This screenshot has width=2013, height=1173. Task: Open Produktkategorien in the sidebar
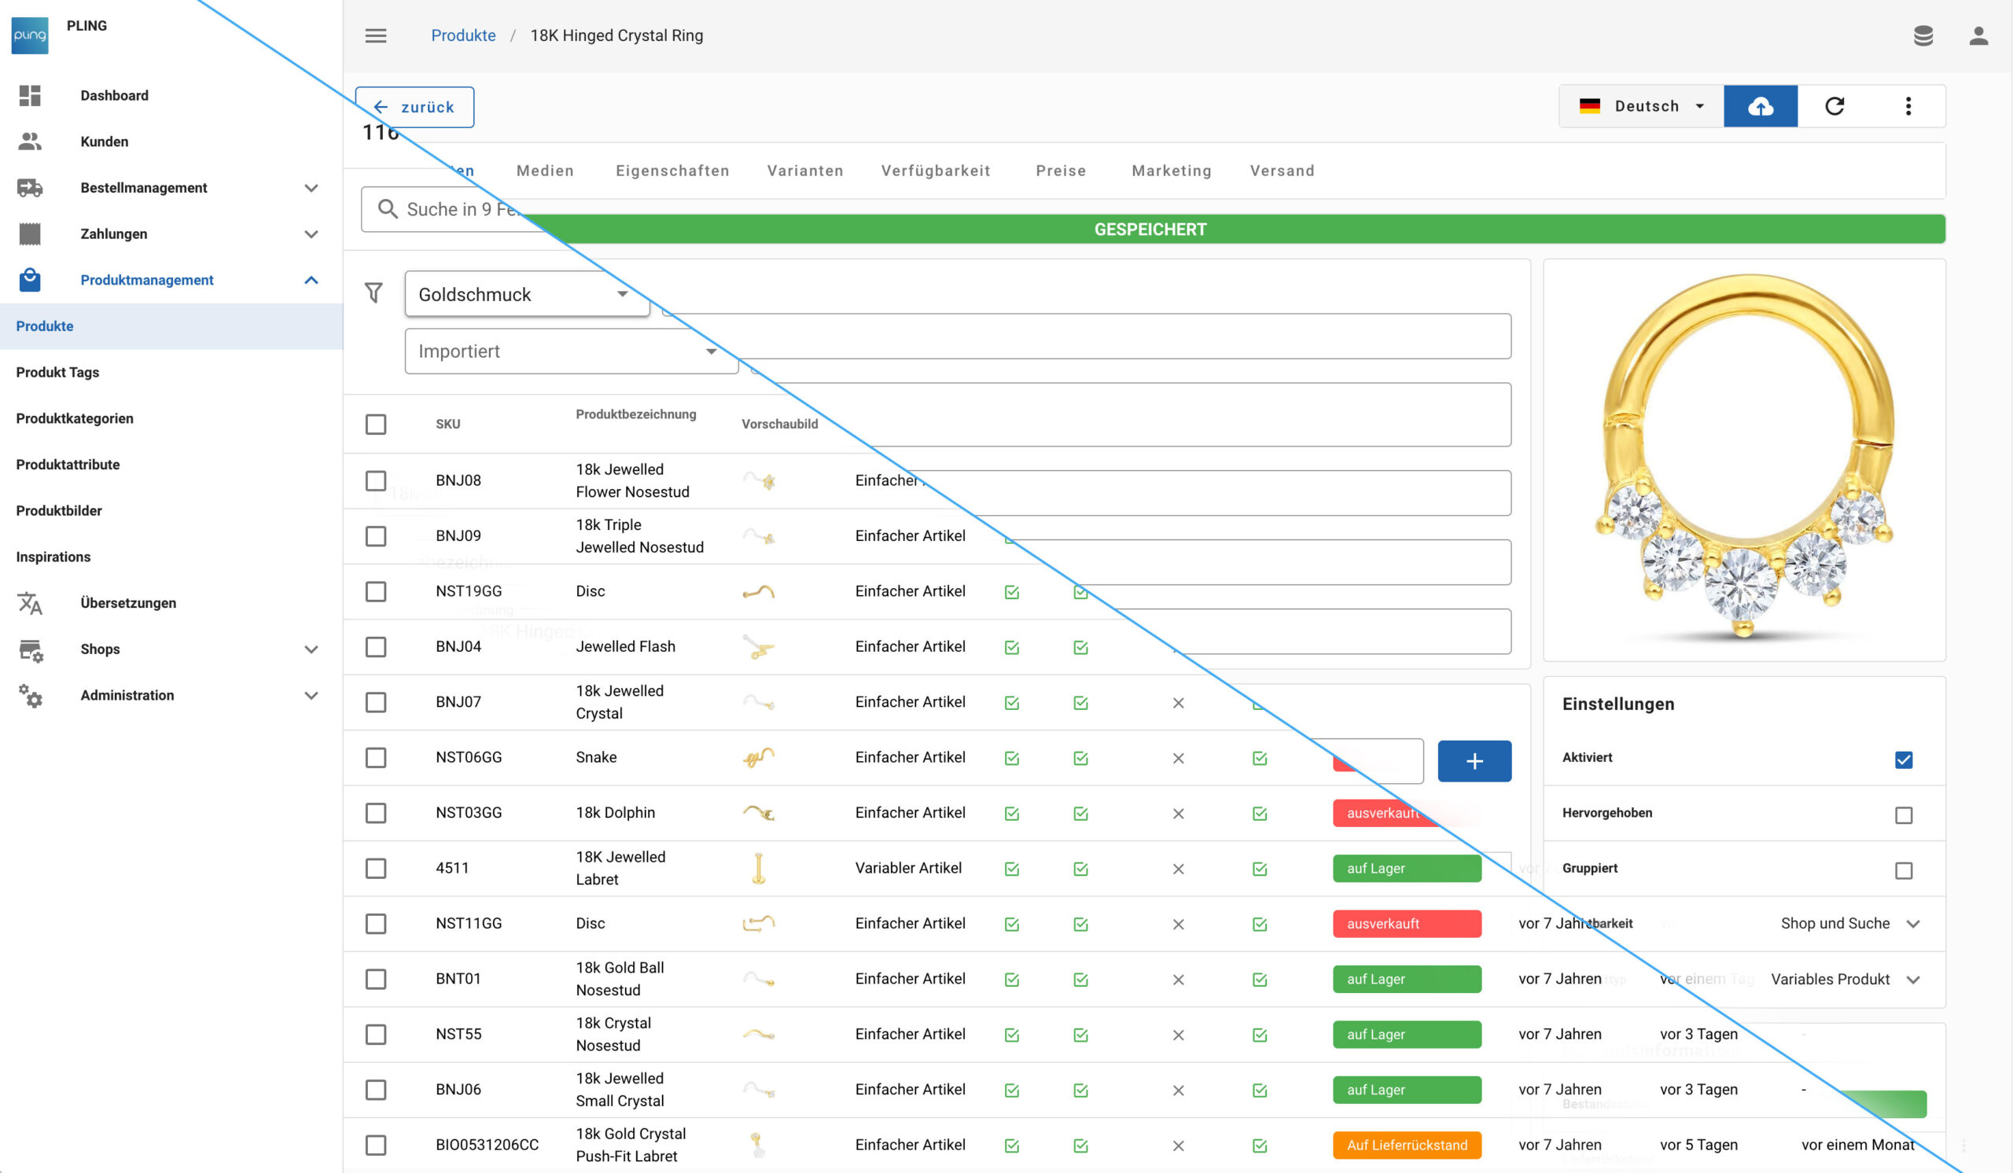[75, 418]
